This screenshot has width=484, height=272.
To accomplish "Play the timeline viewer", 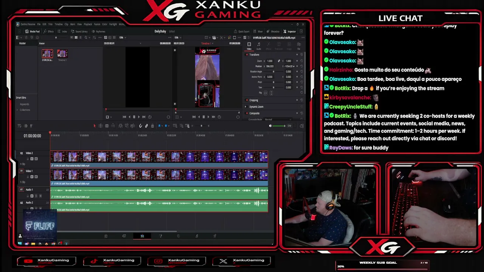I will click(208, 117).
